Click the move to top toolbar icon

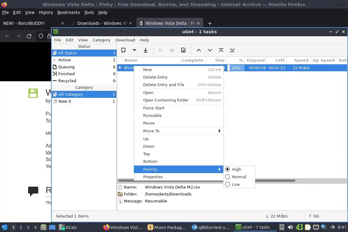[x=221, y=50]
